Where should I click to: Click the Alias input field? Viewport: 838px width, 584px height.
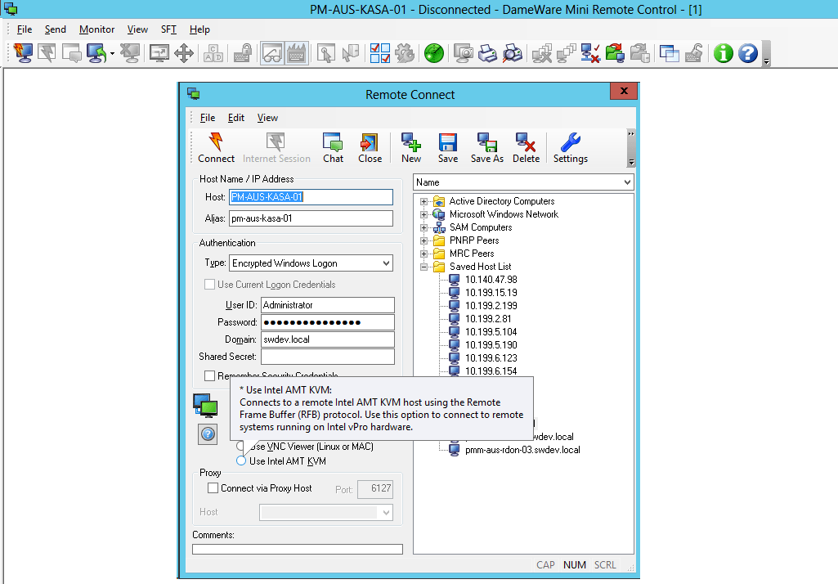(311, 218)
